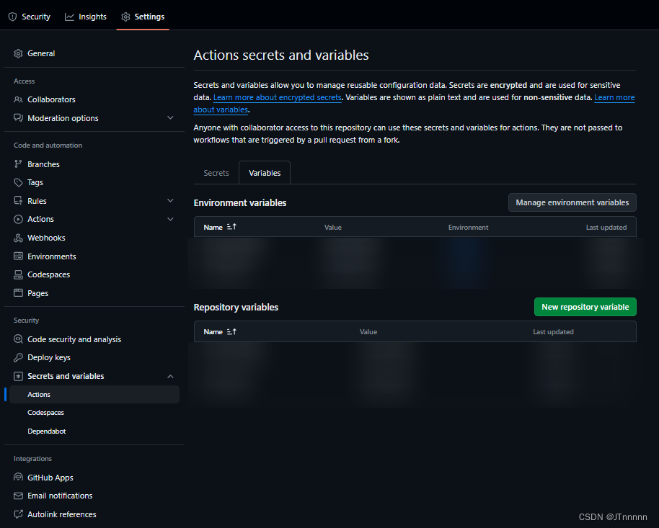
Task: Click Last updated header in Repository variables table
Action: point(553,332)
